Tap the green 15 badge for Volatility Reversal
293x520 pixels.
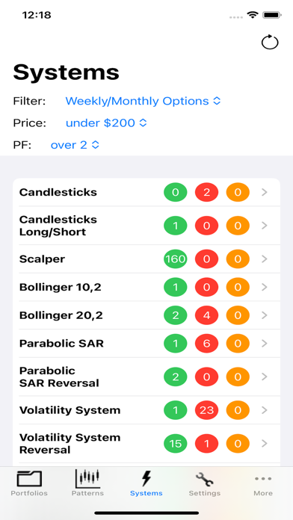[x=176, y=444]
